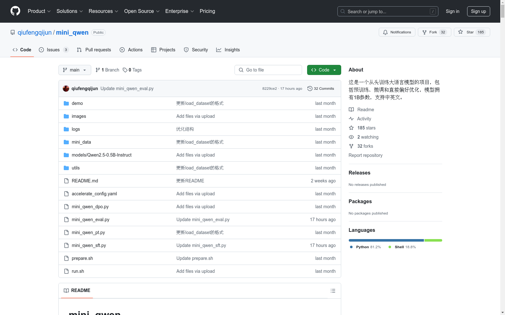Open the images folder icon
The height and width of the screenshot is (315, 505).
(x=66, y=116)
